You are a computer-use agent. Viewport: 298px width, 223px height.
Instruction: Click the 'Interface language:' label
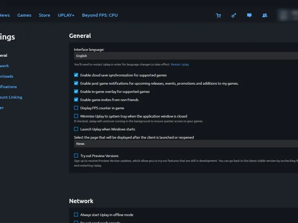tap(89, 50)
